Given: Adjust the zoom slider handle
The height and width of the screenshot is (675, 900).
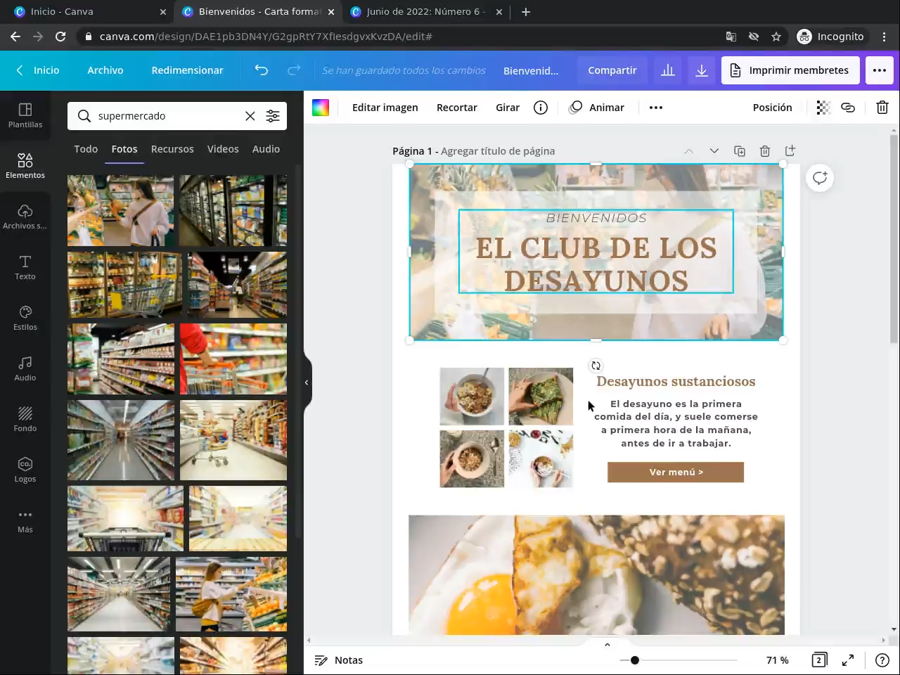Looking at the screenshot, I should pyautogui.click(x=635, y=660).
